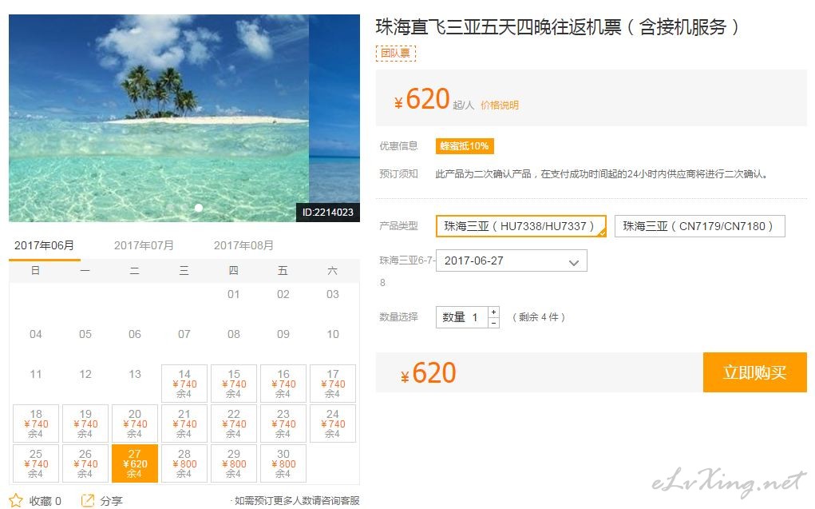Image resolution: width=815 pixels, height=509 pixels.
Task: Pick June 14 in the calendar
Action: 184,384
